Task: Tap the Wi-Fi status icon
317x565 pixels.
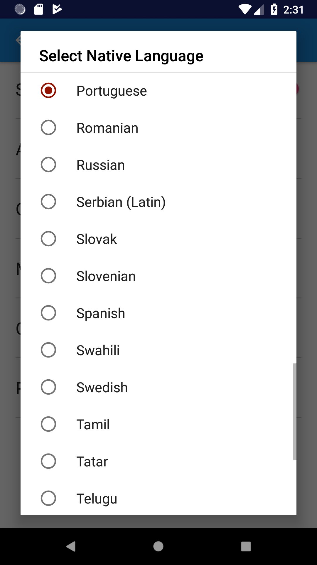Action: (x=245, y=9)
